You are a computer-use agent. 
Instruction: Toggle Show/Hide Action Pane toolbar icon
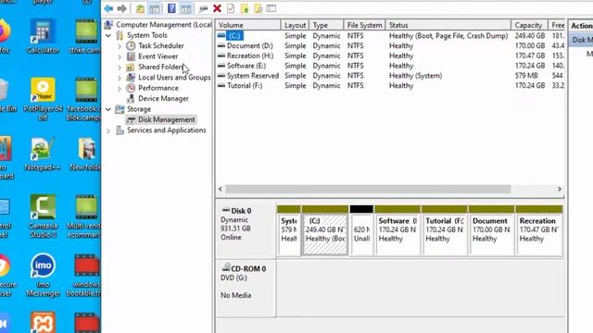pyautogui.click(x=185, y=8)
